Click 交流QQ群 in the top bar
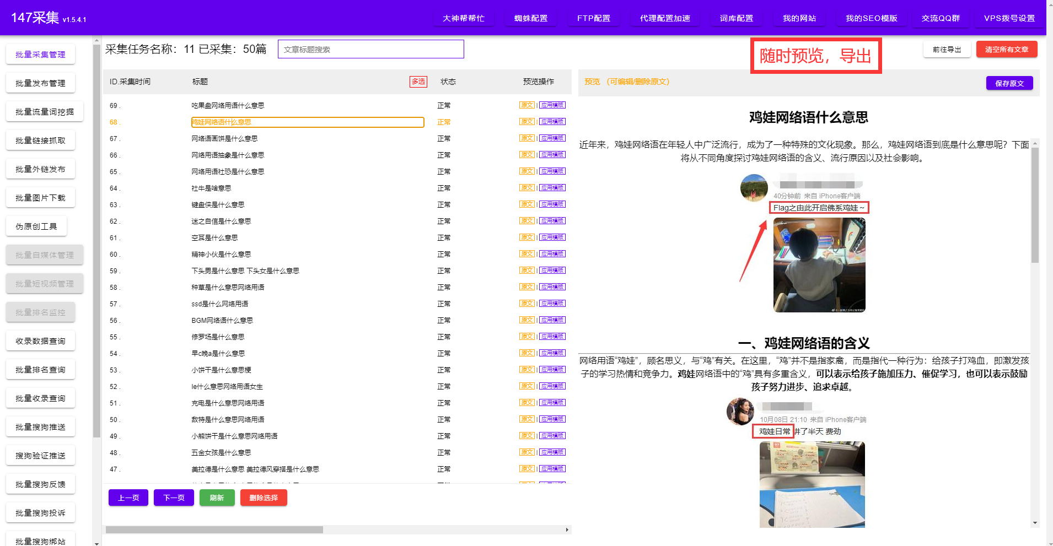The width and height of the screenshot is (1053, 546). click(941, 18)
